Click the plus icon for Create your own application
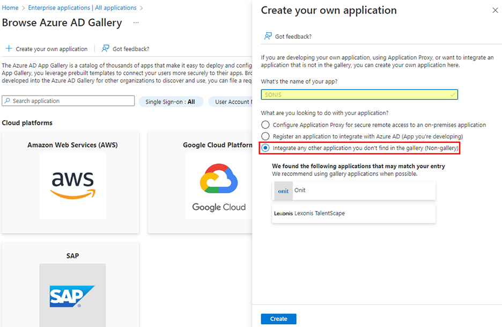 coord(9,49)
